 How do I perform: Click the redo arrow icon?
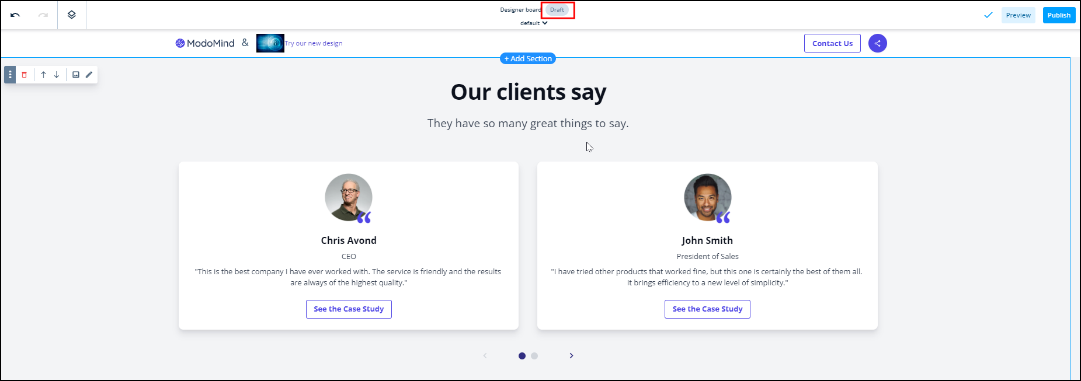pos(43,15)
